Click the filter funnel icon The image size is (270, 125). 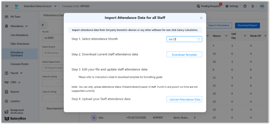click(43, 25)
